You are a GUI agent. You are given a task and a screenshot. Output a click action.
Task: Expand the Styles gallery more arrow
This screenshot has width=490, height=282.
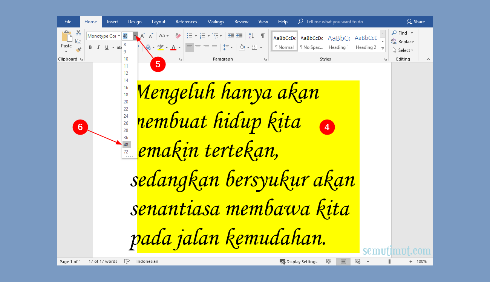click(x=383, y=49)
